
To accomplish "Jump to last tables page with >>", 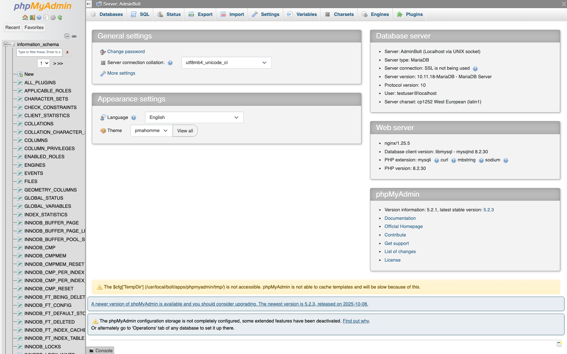I will 60,63.
